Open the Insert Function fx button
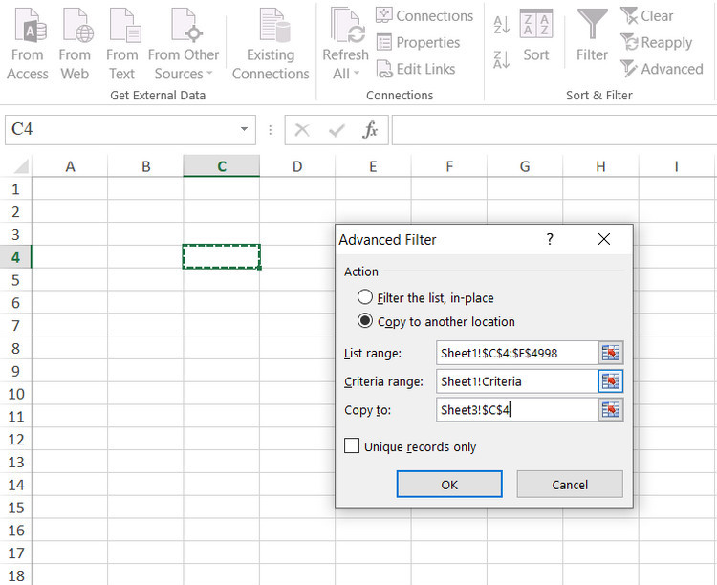This screenshot has width=717, height=585. [x=370, y=130]
